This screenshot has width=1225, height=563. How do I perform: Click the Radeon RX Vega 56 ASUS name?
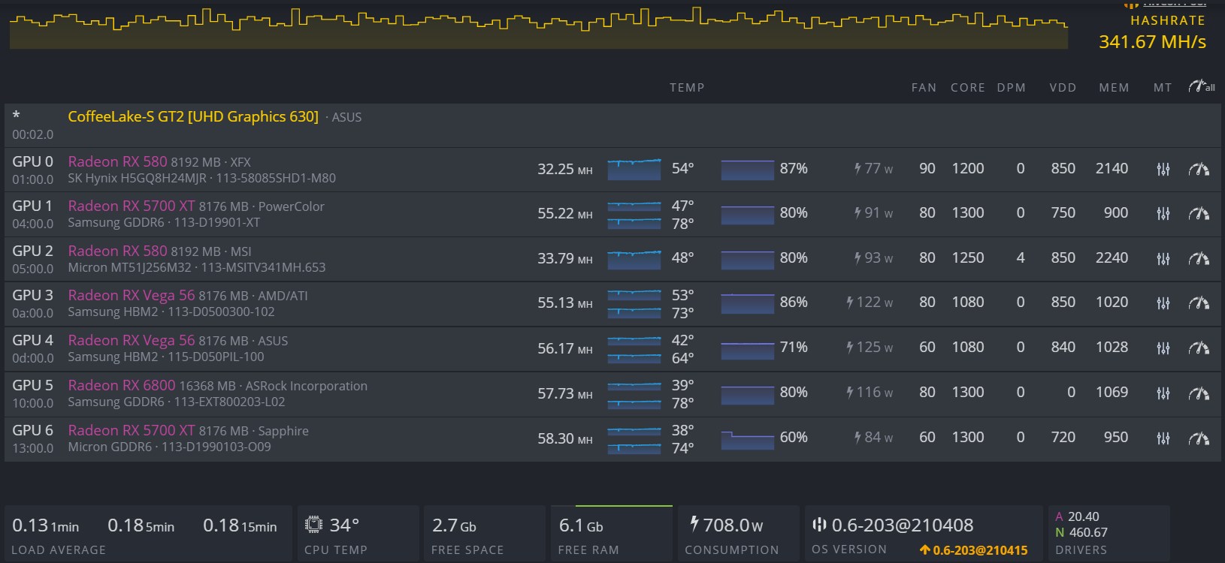(131, 340)
